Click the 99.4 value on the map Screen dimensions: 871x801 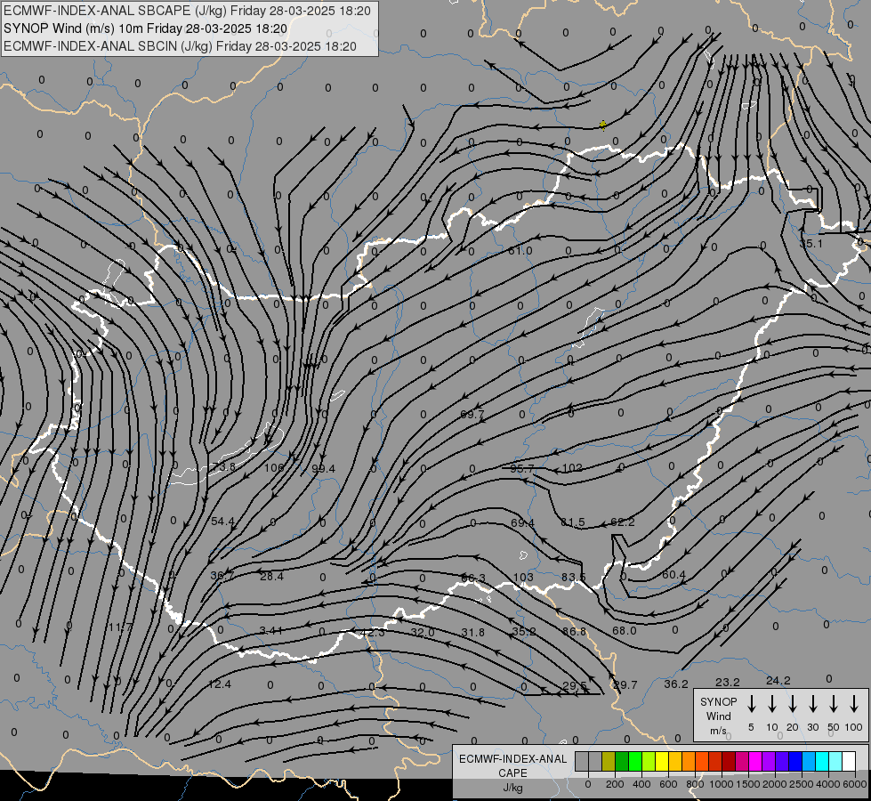[x=323, y=469]
